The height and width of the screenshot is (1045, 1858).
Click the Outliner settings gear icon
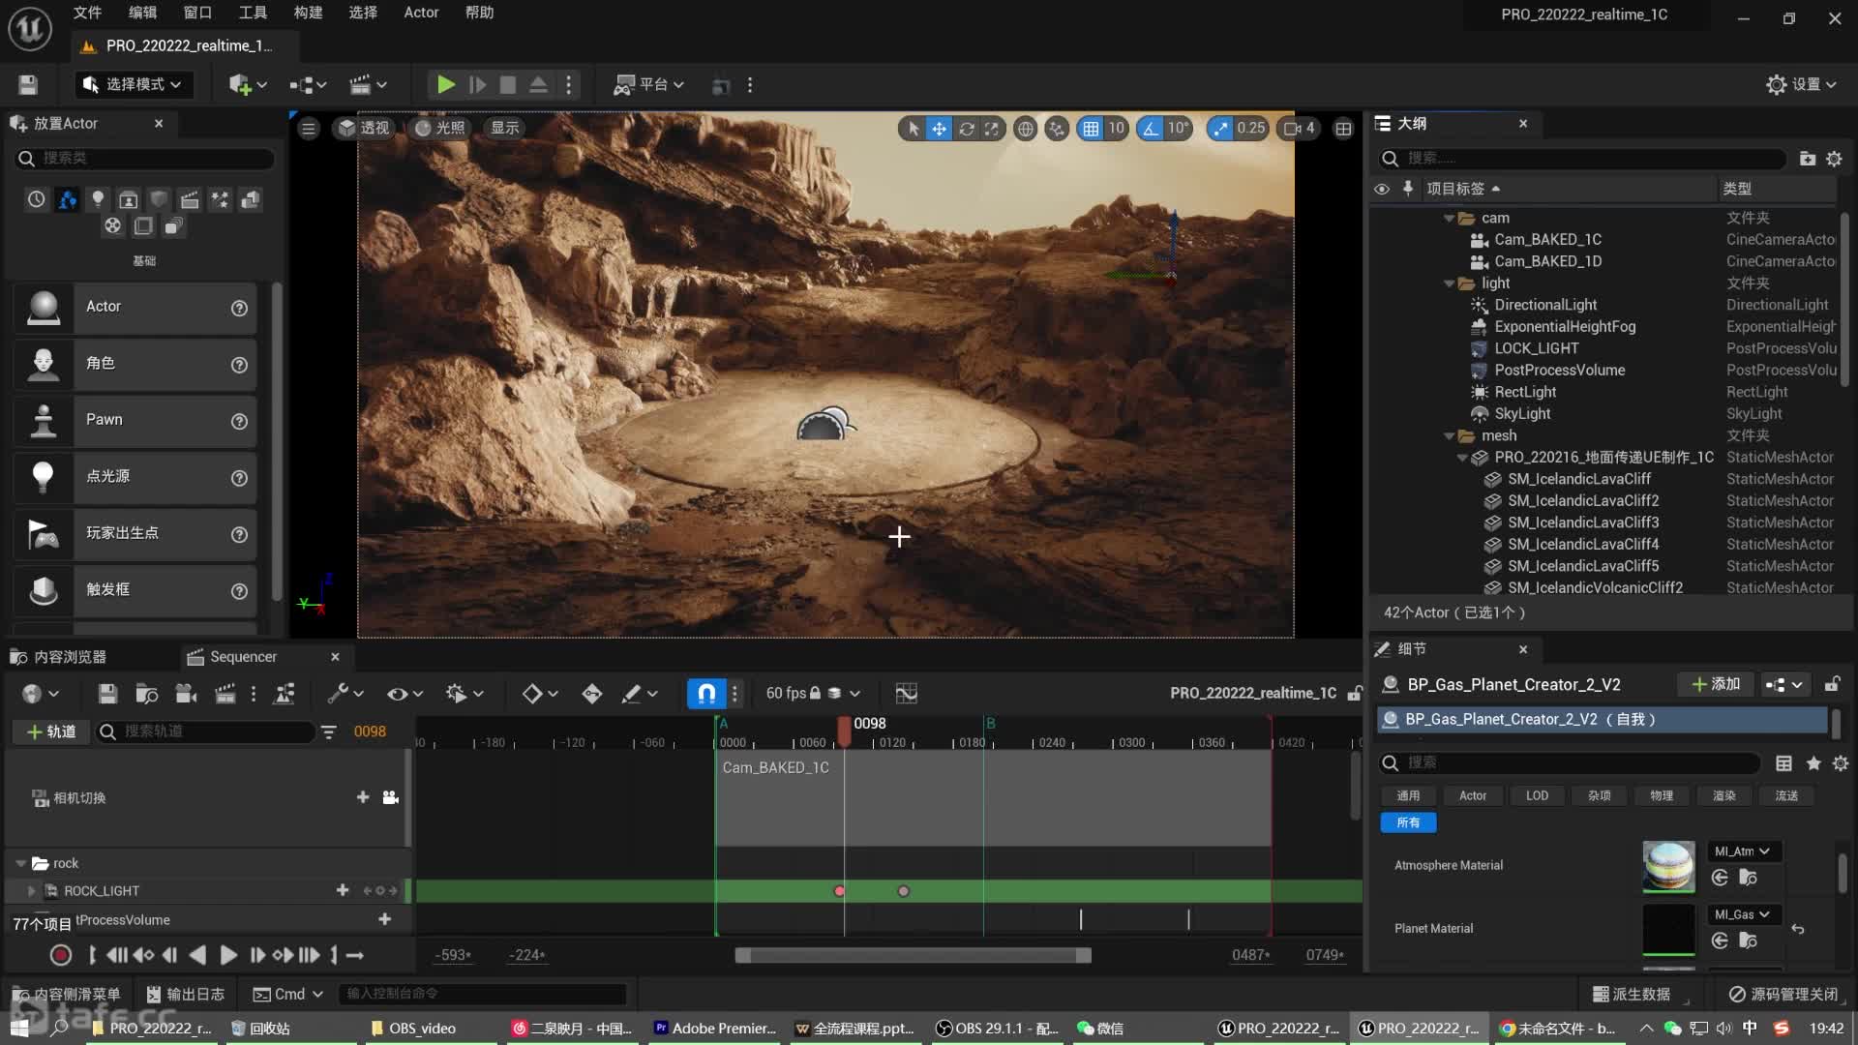point(1834,158)
